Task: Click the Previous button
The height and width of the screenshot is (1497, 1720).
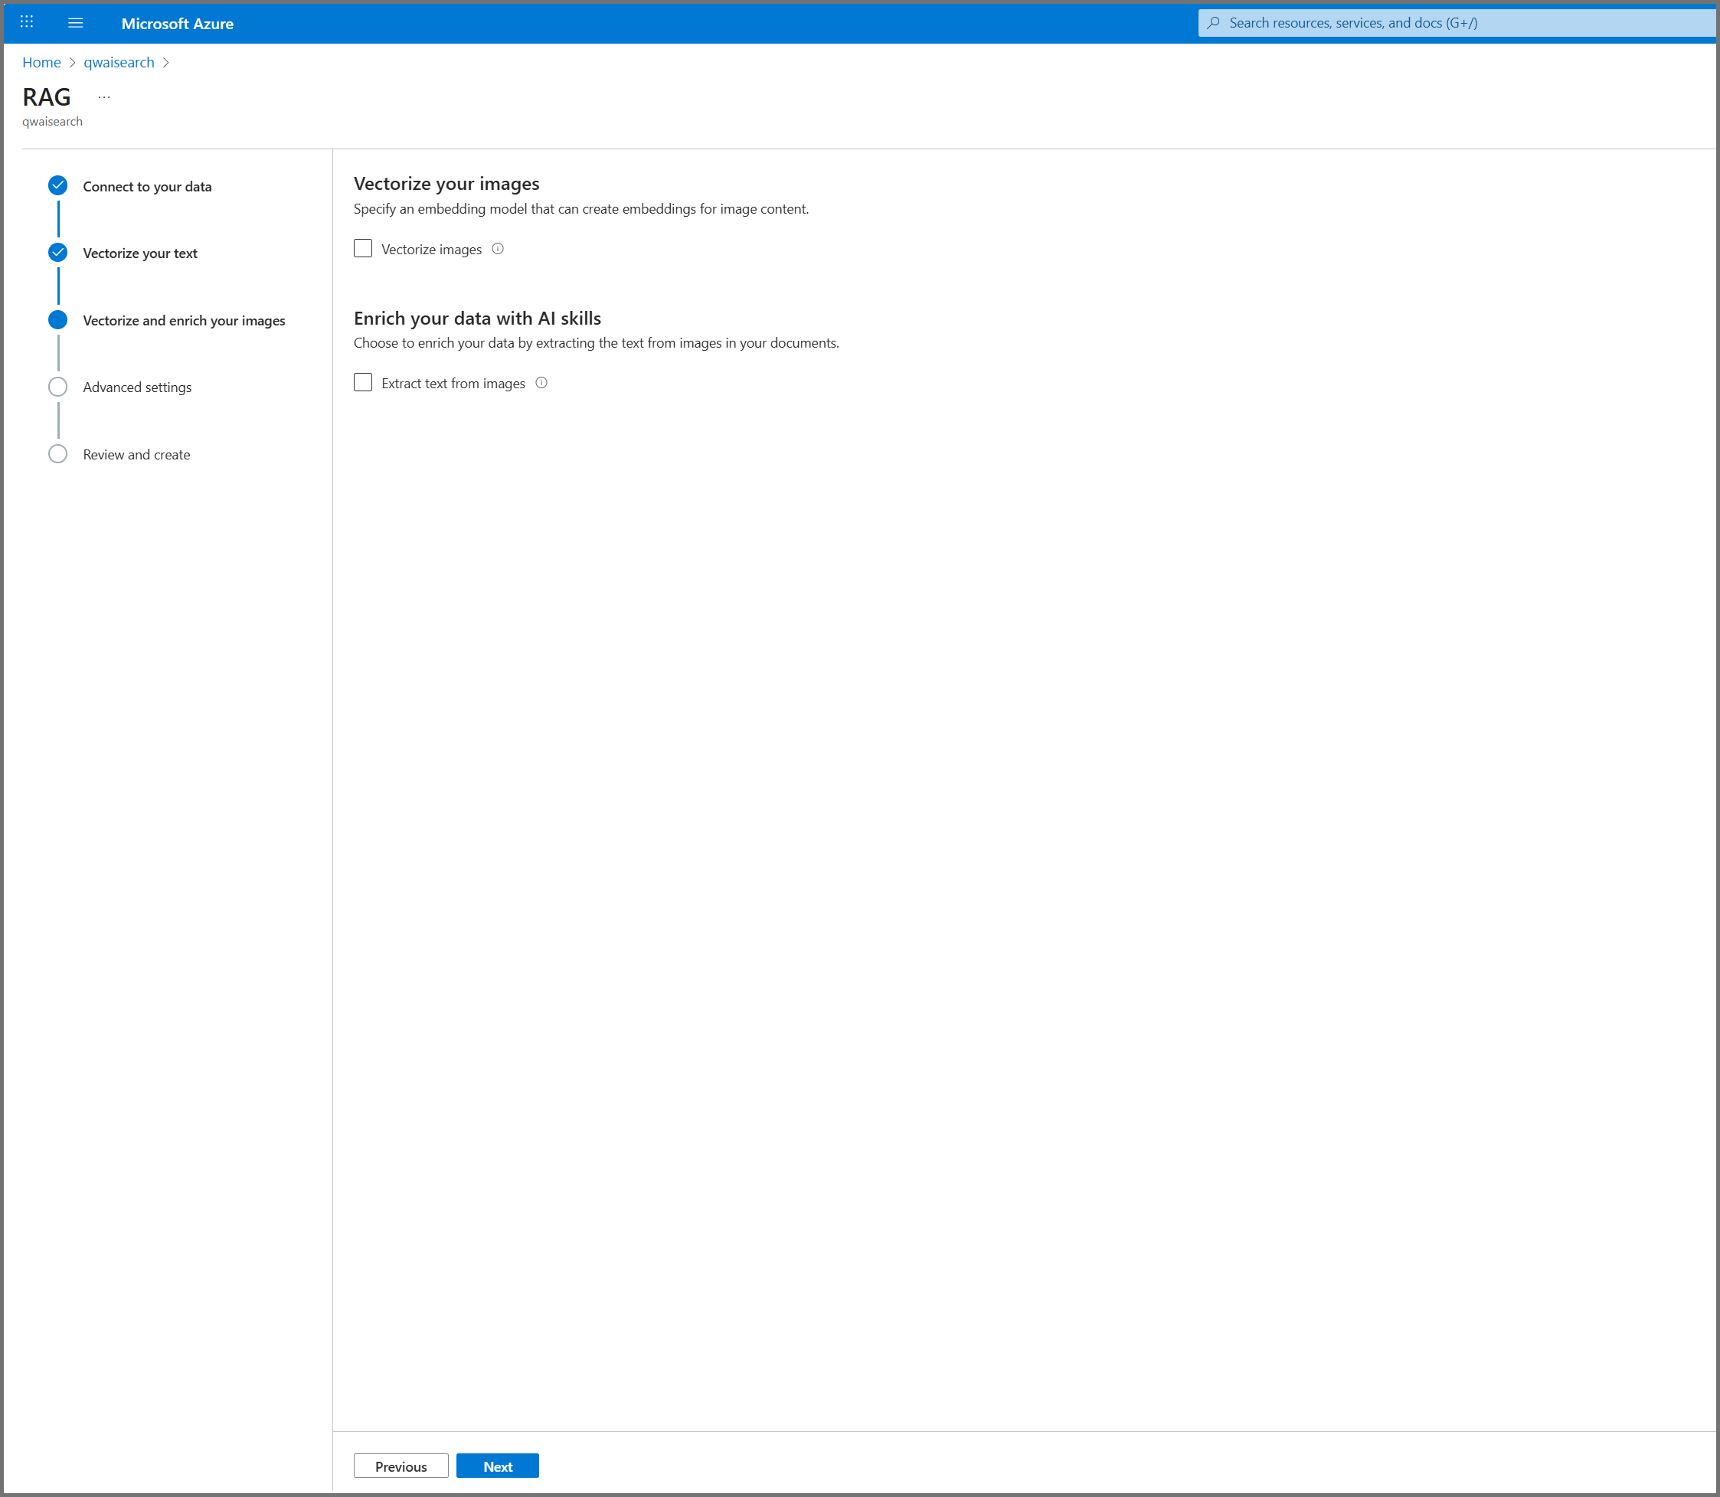Action: click(x=401, y=1466)
